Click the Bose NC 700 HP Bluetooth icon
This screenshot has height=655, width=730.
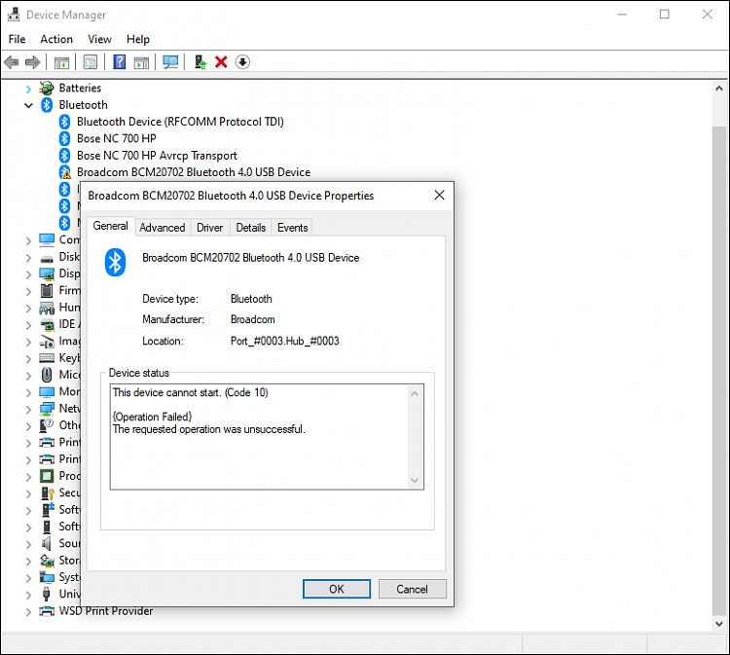click(x=64, y=139)
